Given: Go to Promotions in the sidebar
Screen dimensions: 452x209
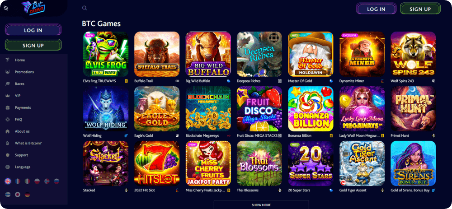Looking at the screenshot, I should tap(24, 72).
